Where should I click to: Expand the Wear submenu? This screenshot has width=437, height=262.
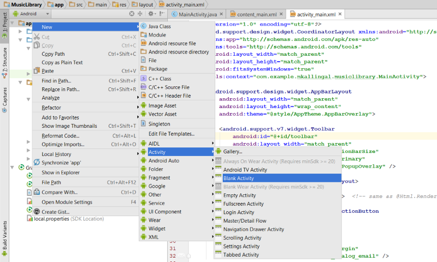coord(177,220)
